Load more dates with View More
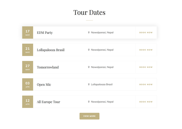The image size is (182, 129). (89, 116)
